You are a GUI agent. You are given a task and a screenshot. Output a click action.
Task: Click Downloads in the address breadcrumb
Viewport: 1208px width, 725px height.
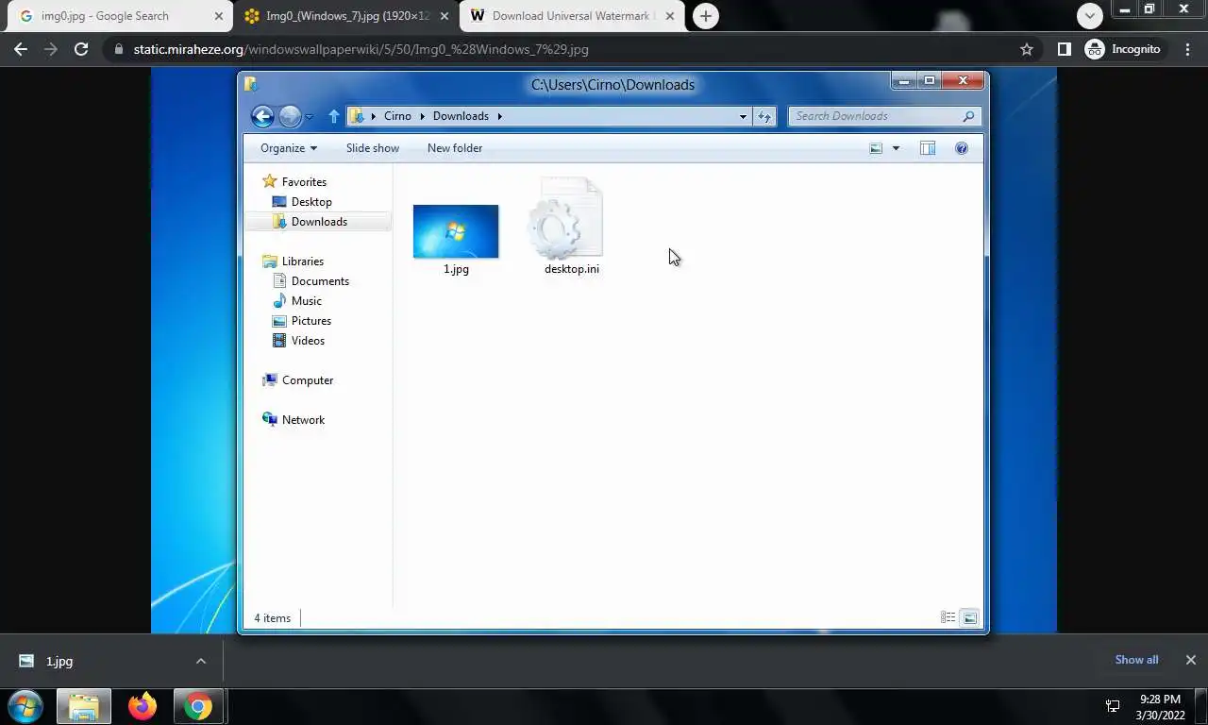tap(461, 116)
